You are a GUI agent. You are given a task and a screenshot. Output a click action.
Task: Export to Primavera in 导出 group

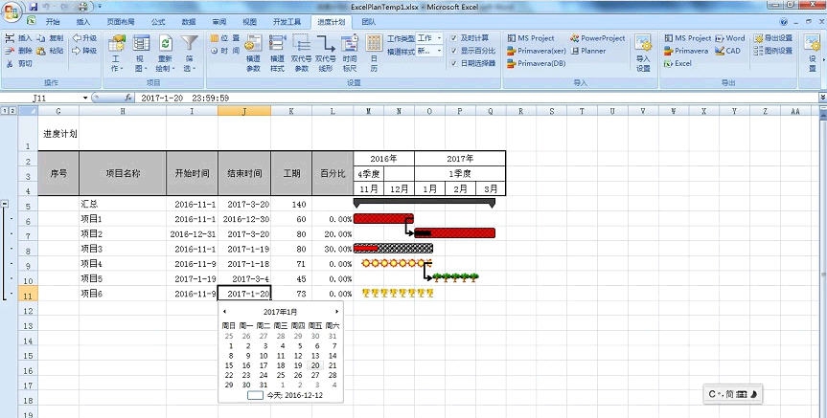tap(686, 51)
